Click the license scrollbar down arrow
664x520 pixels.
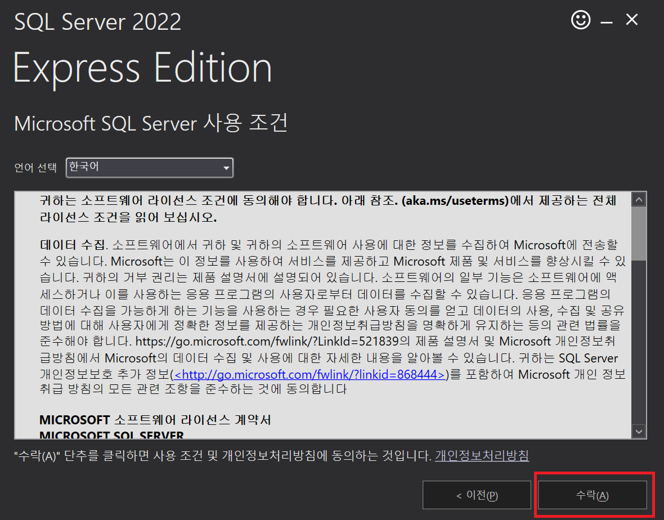pyautogui.click(x=639, y=432)
